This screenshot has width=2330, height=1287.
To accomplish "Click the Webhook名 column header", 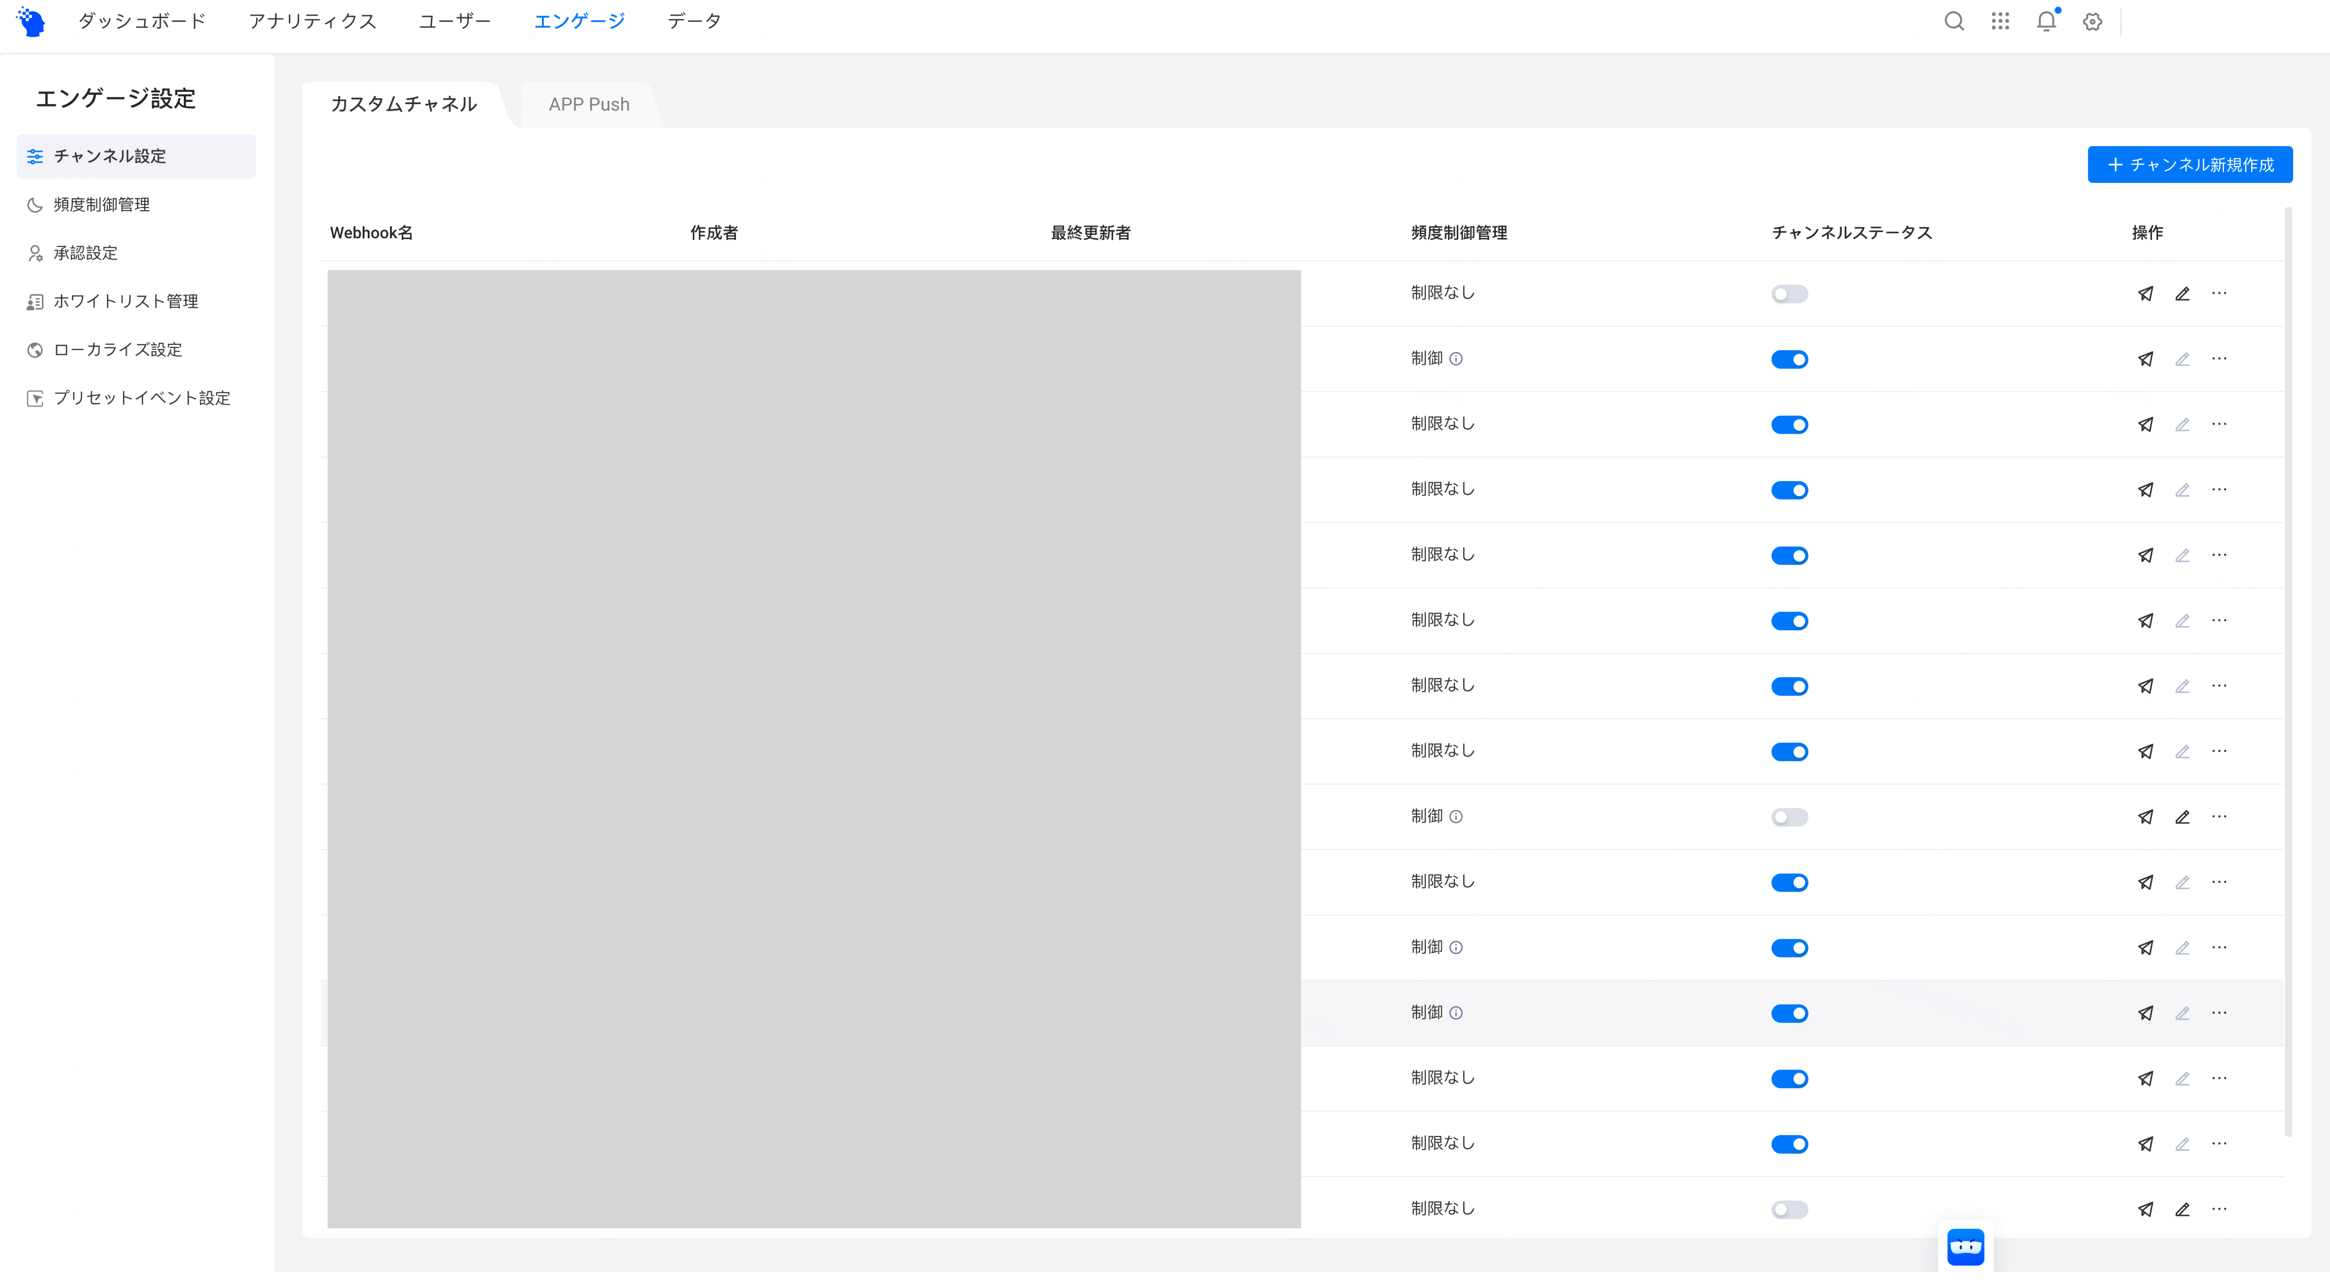I will click(x=371, y=233).
